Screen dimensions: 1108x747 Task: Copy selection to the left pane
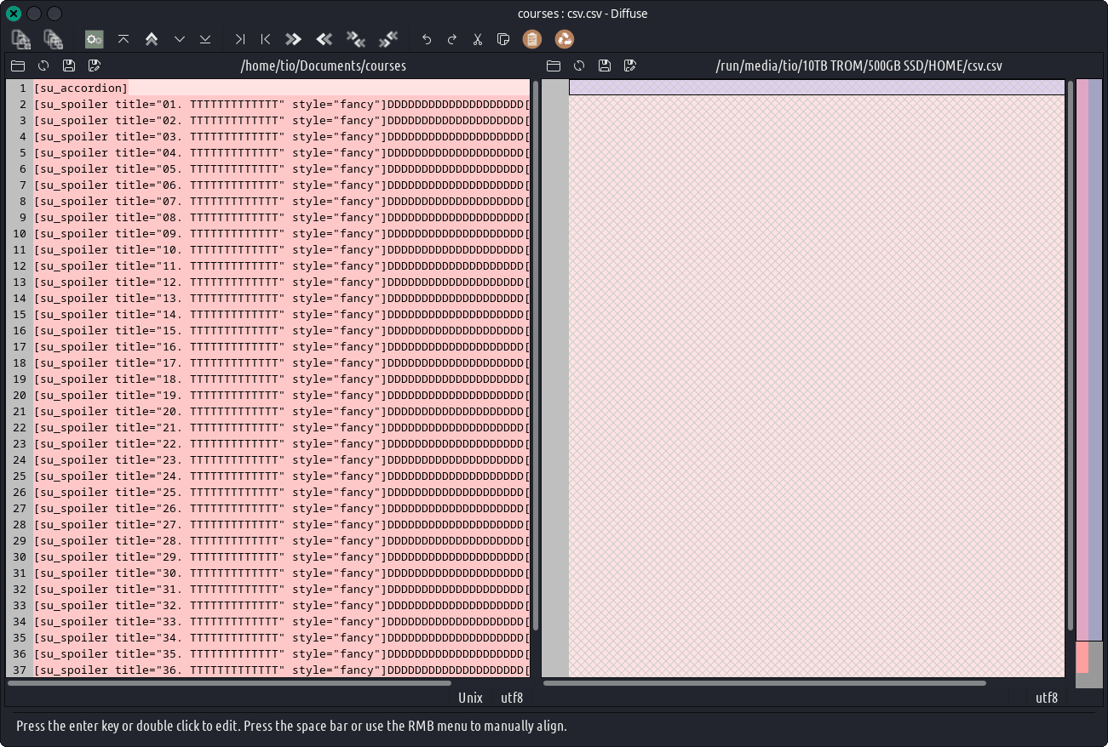click(266, 39)
